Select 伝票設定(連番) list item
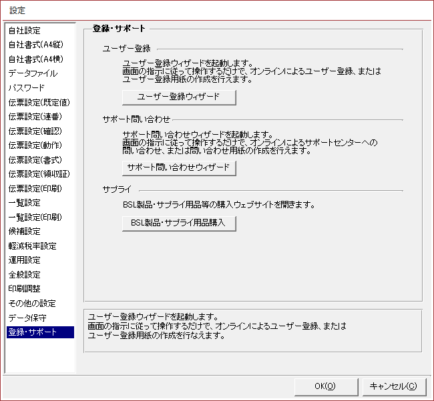 click(x=40, y=117)
